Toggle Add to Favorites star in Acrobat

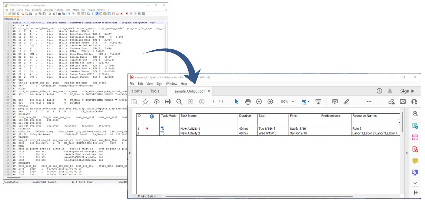coord(146,102)
